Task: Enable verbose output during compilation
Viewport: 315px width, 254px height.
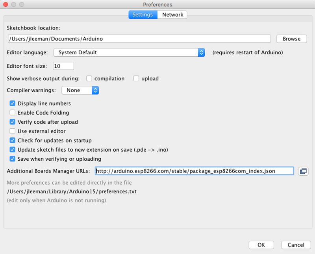Action: (x=89, y=78)
